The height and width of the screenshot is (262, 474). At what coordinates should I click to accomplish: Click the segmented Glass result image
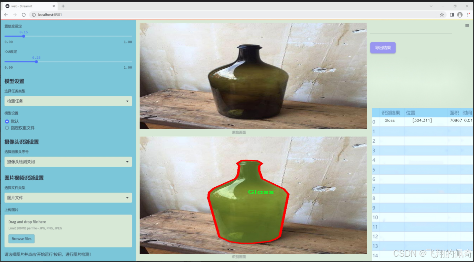pos(253,195)
